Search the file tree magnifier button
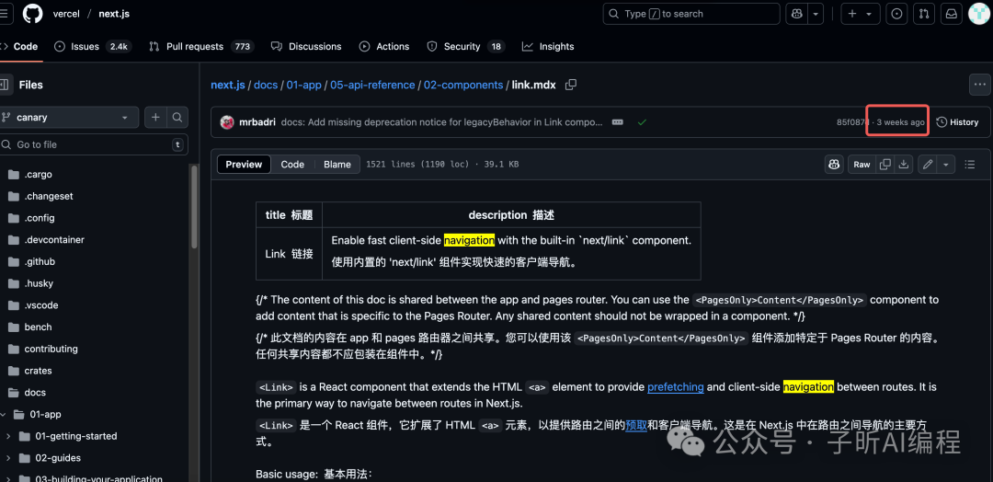The width and height of the screenshot is (993, 482). click(177, 117)
